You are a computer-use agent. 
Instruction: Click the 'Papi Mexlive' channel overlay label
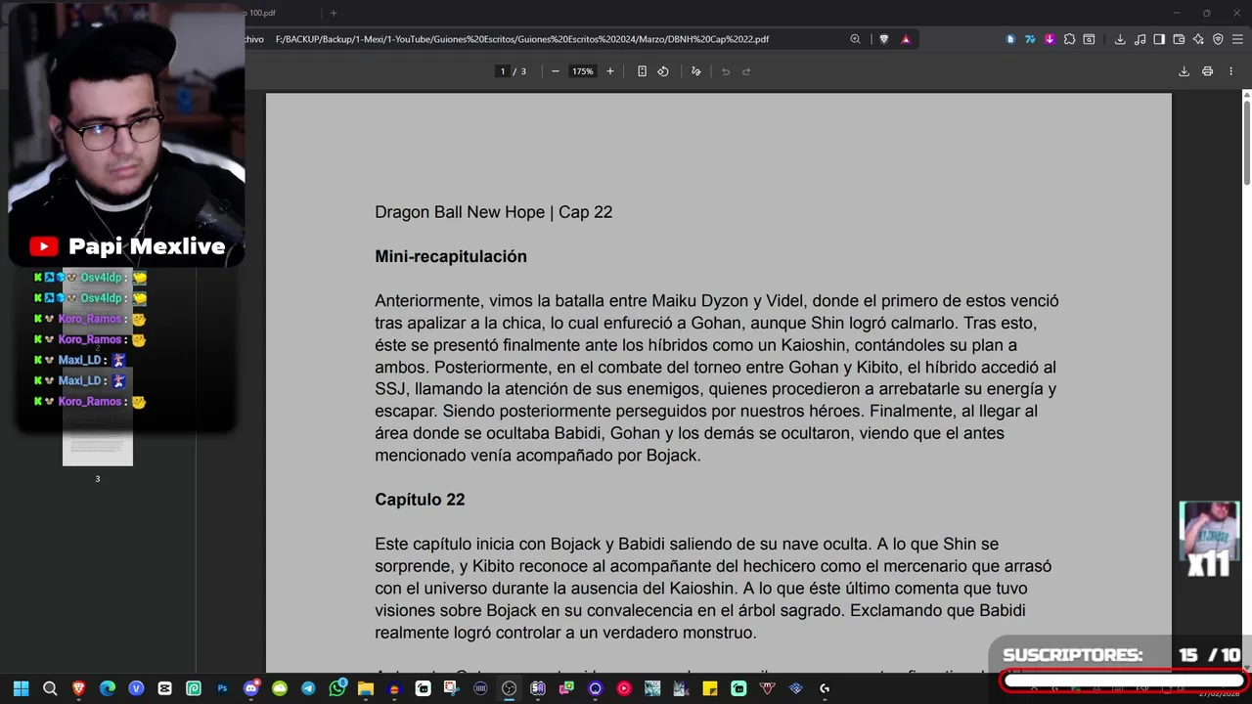(x=147, y=246)
